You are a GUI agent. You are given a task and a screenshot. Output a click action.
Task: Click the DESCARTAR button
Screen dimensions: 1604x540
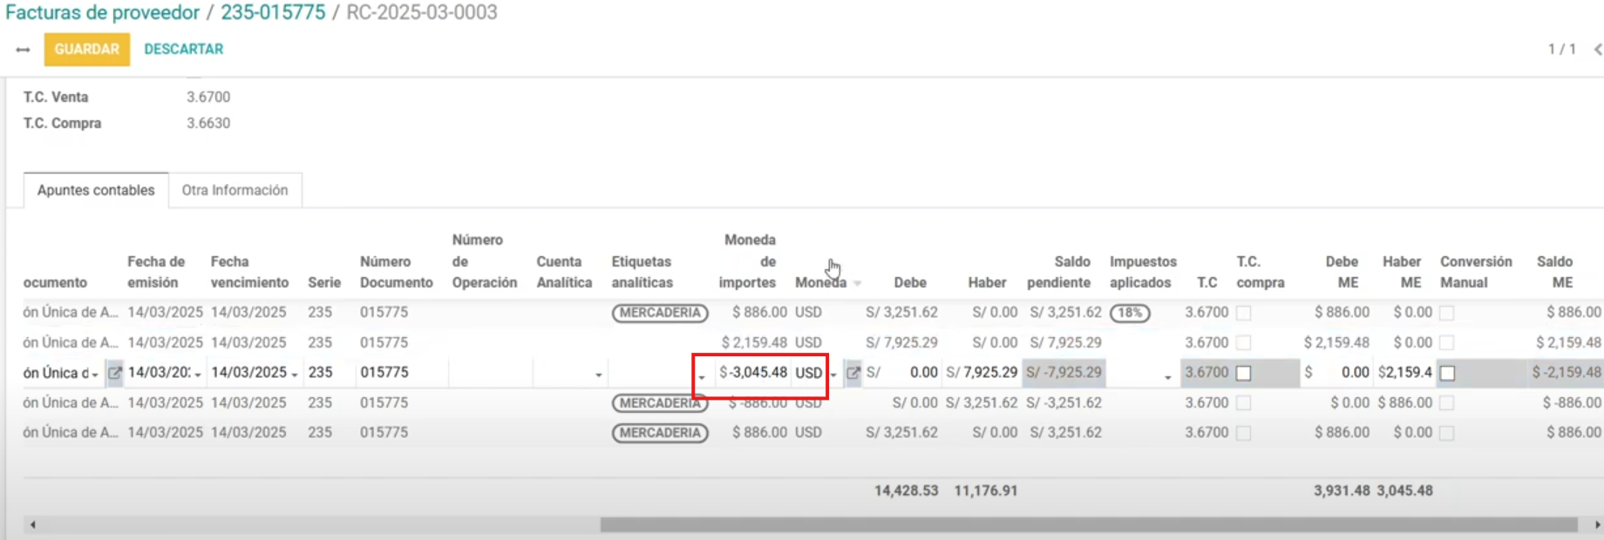(x=184, y=50)
